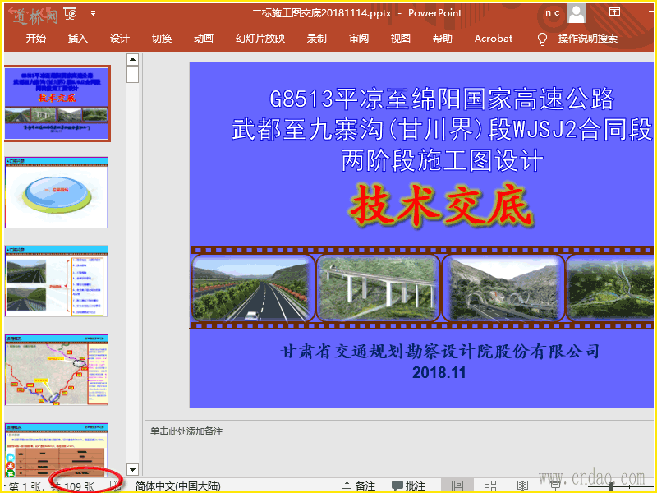Screen dimensions: 657x493
Task: Start slideshow from beginning icon in quick access
Action: 71,14
